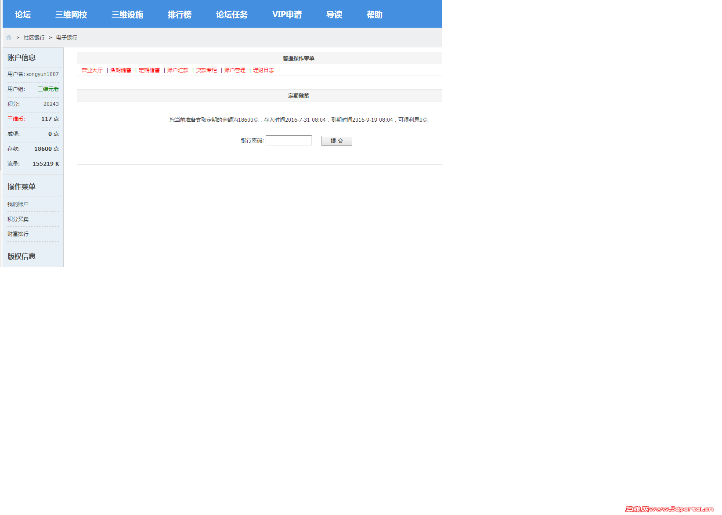Image resolution: width=722 pixels, height=515 pixels.
Task: Click the red 三维币 label
Action: (16, 119)
